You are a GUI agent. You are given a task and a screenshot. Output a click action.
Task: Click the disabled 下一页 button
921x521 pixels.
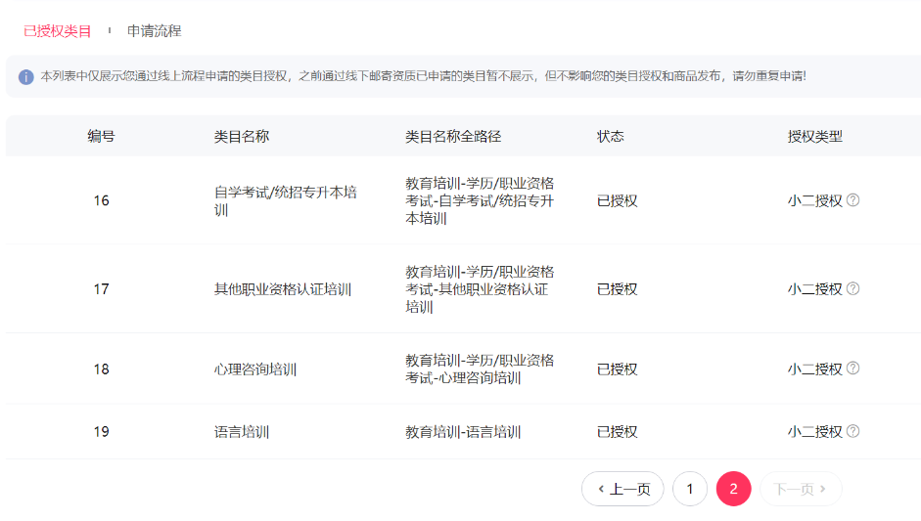point(801,489)
